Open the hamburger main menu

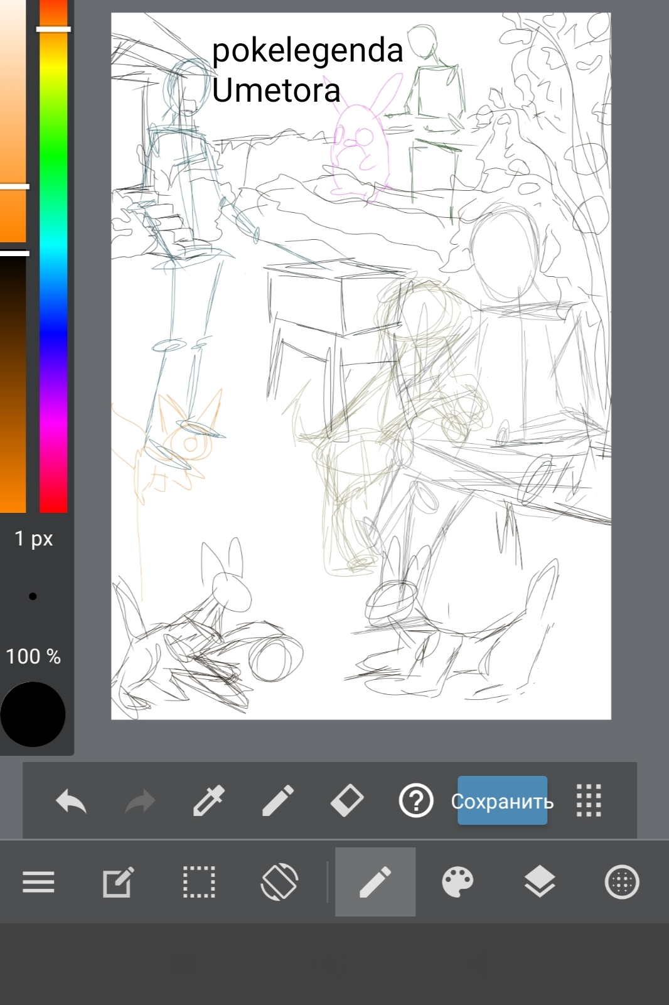tap(39, 882)
